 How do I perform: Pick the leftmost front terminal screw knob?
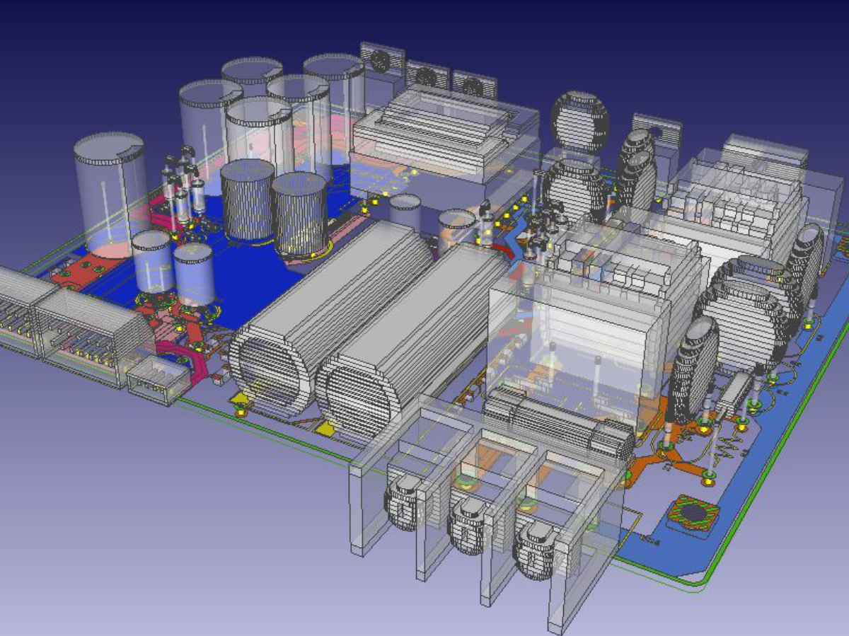point(403,503)
